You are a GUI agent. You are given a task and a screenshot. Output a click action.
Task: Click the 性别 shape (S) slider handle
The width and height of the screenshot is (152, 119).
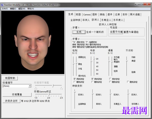[x=73, y=64]
